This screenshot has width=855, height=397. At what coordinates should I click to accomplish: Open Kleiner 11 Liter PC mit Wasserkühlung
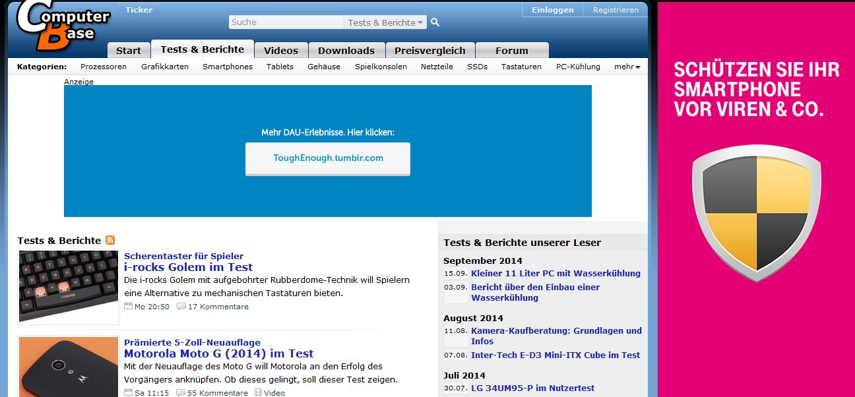click(555, 273)
